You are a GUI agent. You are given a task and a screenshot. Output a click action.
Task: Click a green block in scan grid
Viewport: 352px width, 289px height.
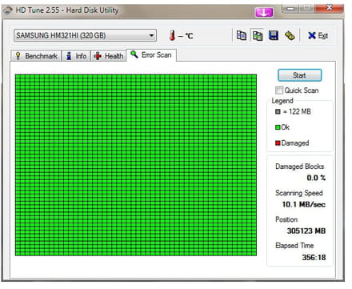click(x=136, y=165)
